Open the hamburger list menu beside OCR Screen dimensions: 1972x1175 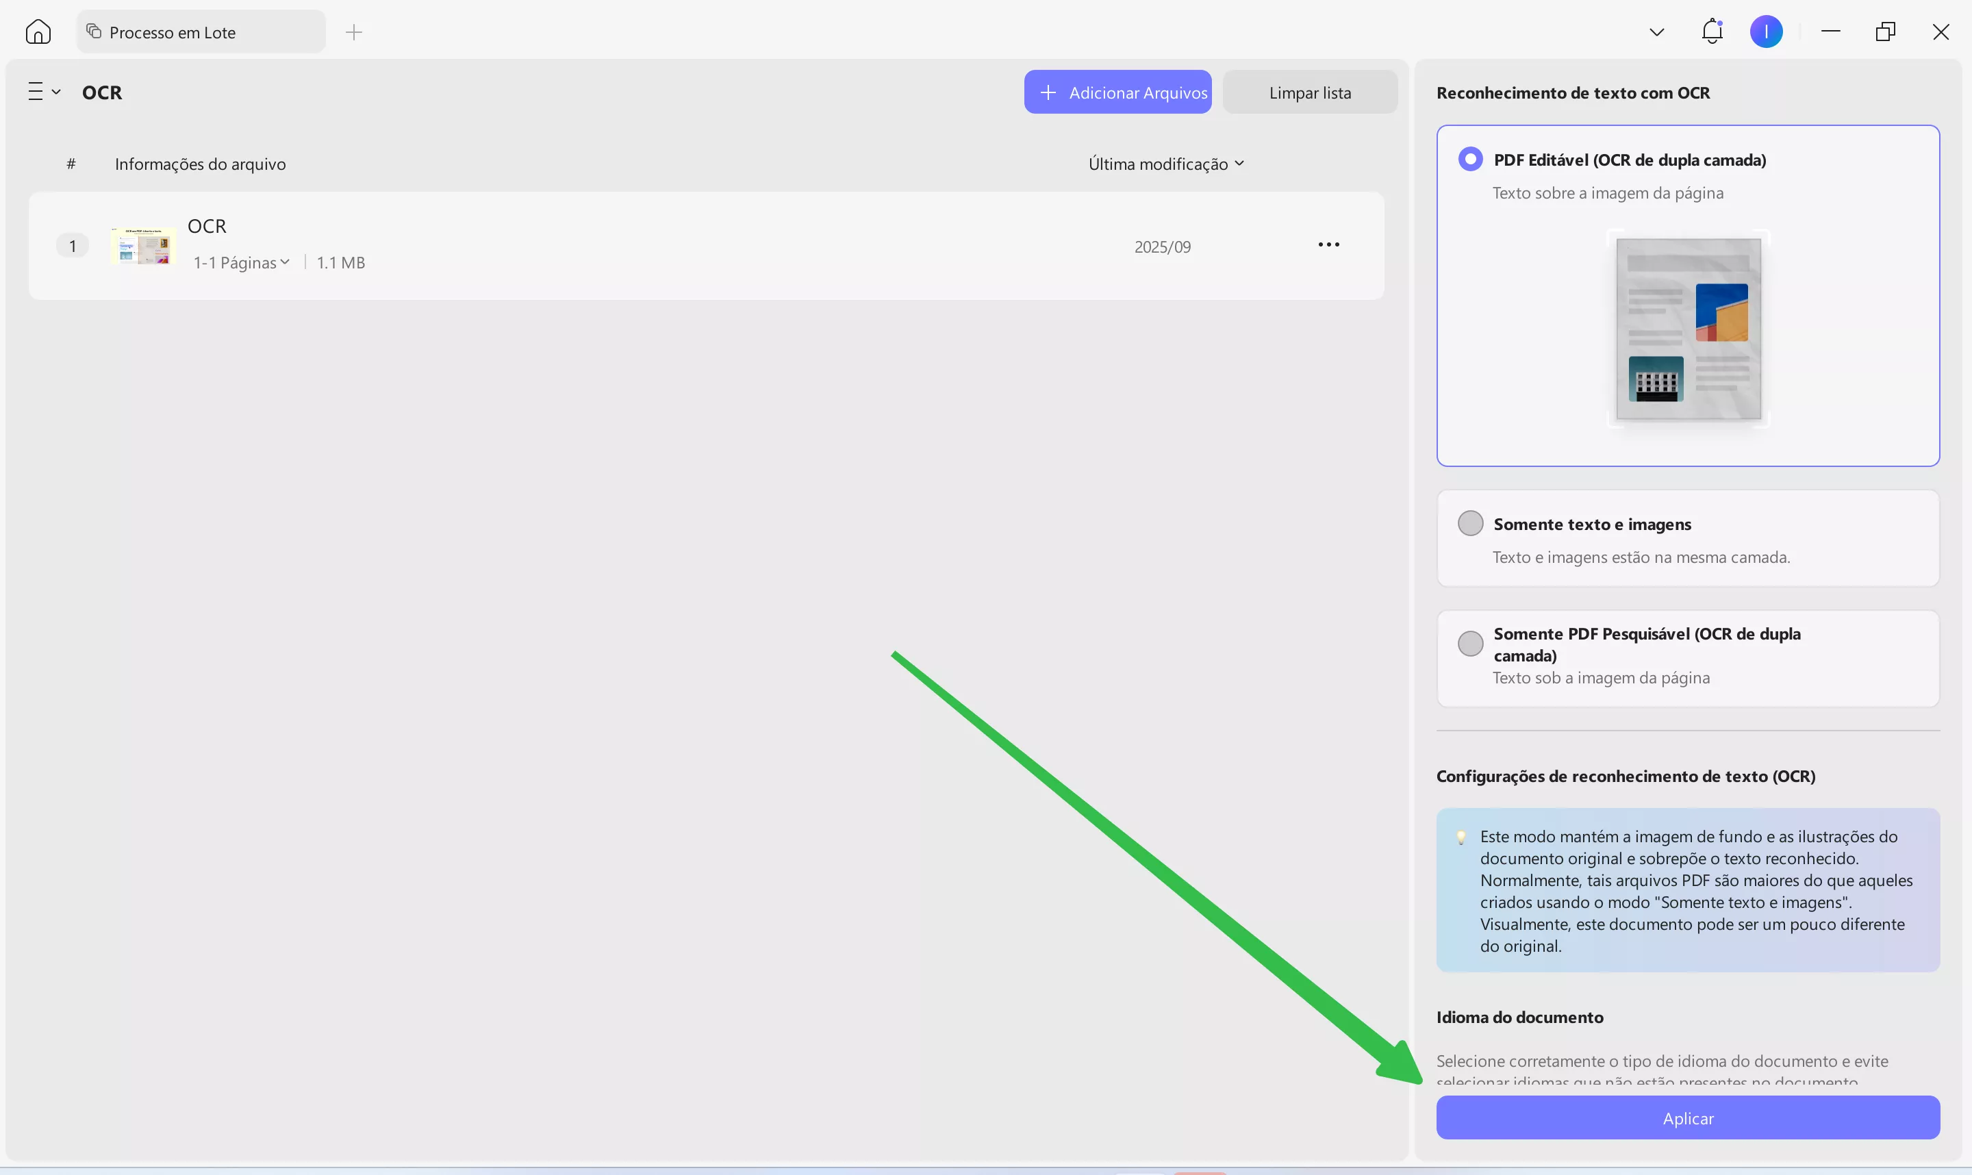44,92
